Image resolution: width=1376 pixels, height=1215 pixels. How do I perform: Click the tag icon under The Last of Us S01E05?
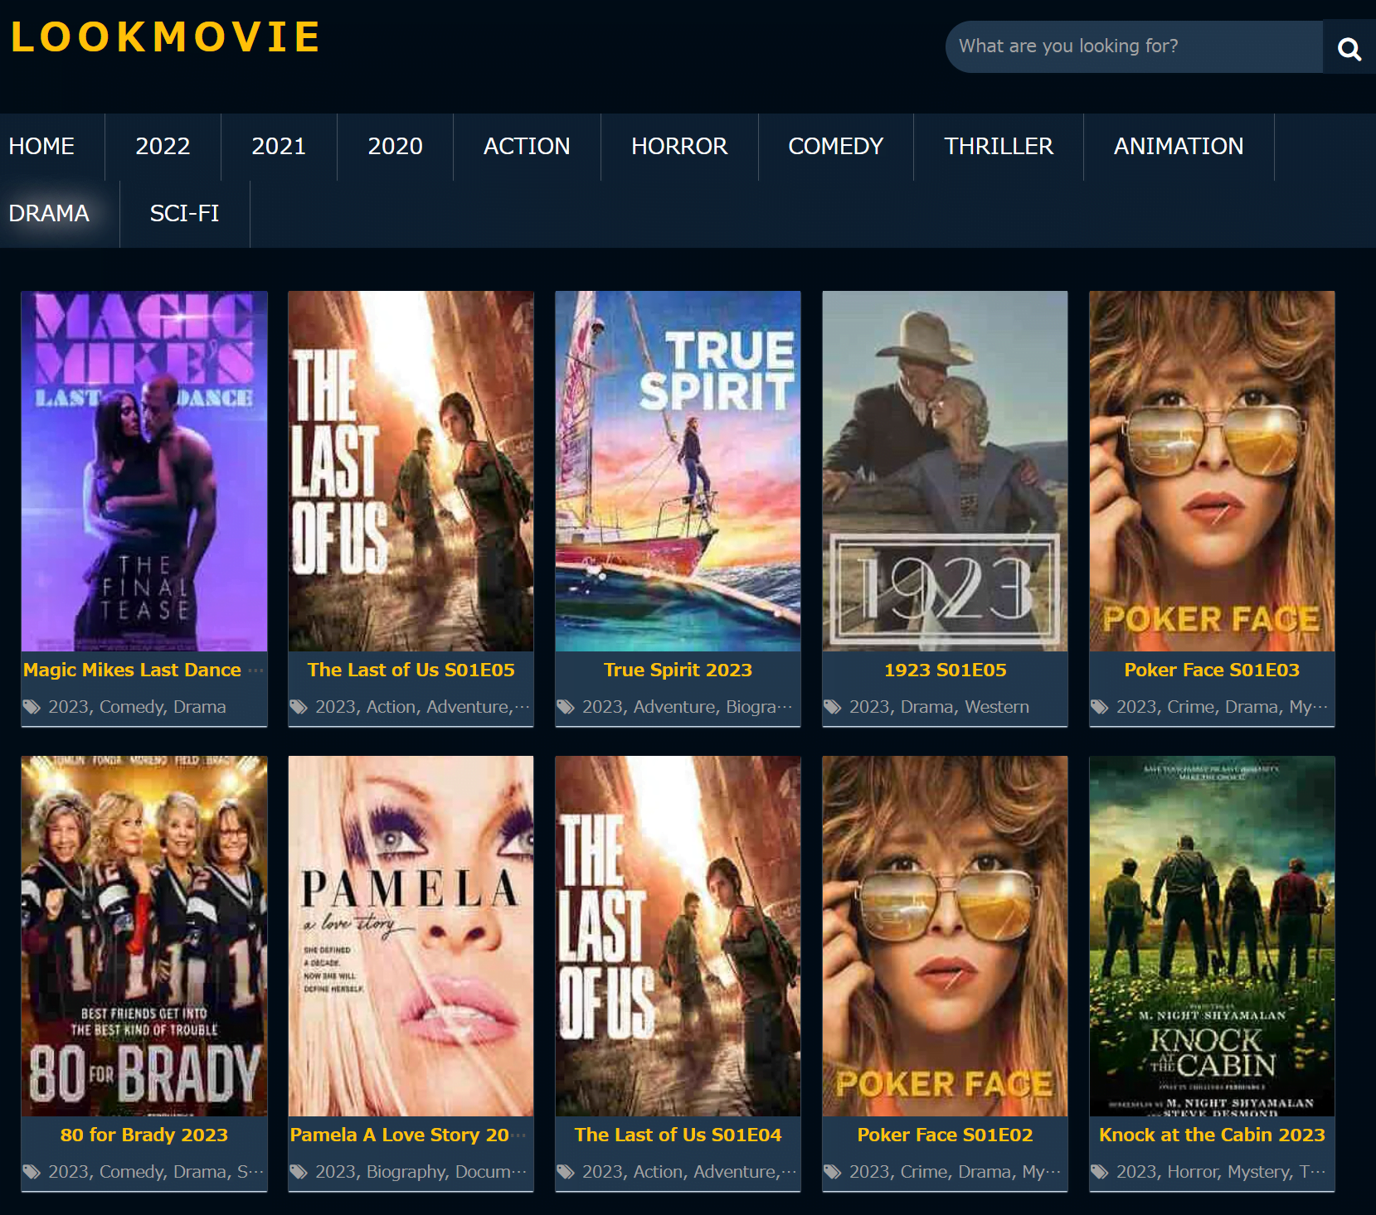[299, 707]
